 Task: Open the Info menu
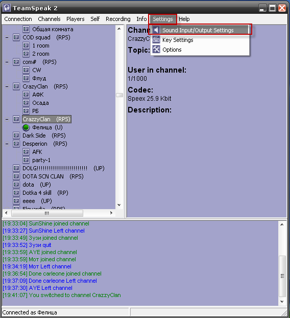pos(141,19)
